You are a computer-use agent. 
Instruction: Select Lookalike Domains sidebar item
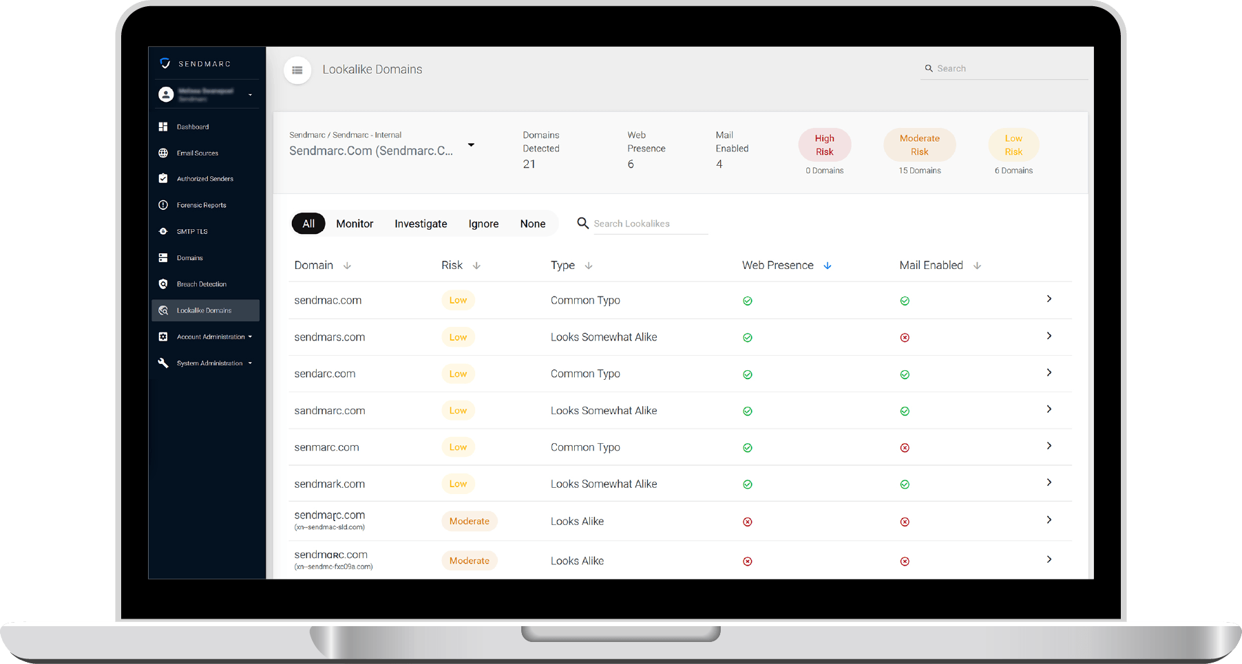(x=205, y=310)
